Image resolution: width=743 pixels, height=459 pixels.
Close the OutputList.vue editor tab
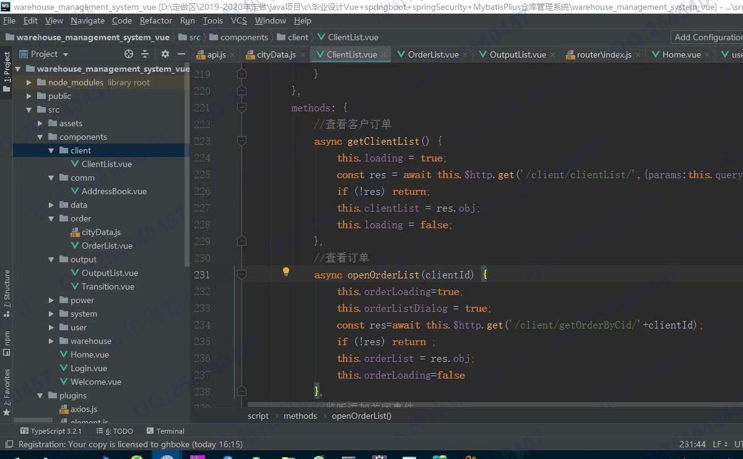(553, 55)
